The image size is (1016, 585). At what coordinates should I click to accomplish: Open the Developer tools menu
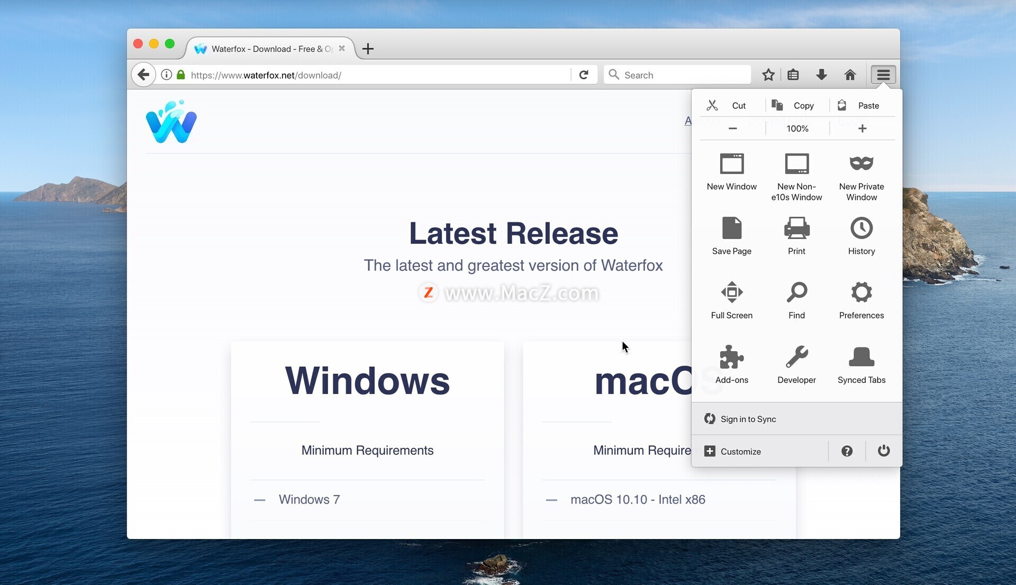pyautogui.click(x=796, y=365)
